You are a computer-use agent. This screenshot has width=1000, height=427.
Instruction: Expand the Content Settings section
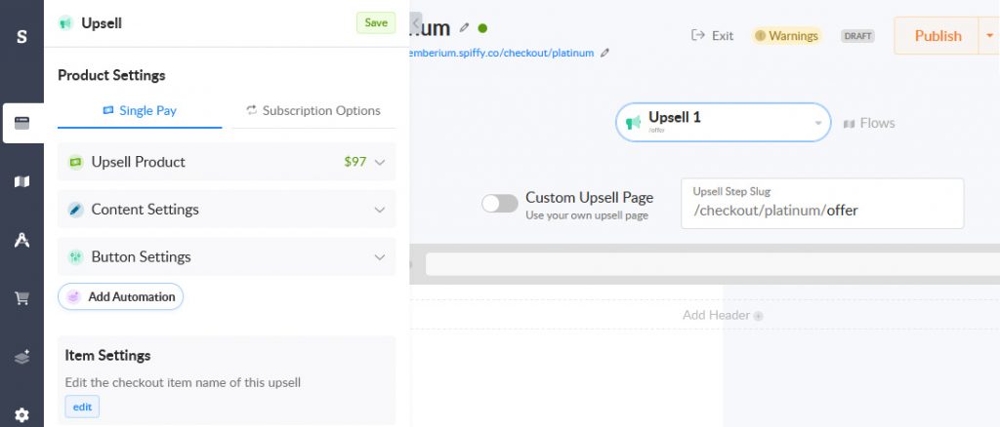click(227, 210)
